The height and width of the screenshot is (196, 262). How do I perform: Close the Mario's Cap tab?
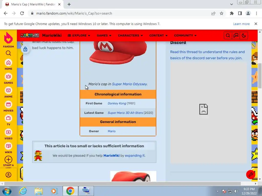59,5
